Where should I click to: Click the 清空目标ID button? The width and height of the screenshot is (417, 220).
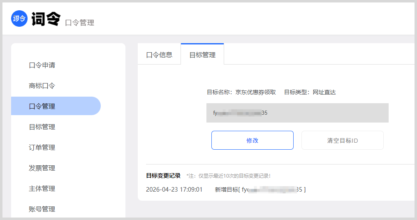[343, 140]
